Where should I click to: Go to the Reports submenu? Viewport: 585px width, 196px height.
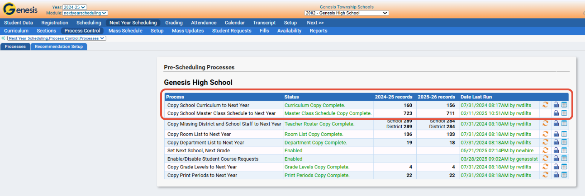pyautogui.click(x=319, y=31)
